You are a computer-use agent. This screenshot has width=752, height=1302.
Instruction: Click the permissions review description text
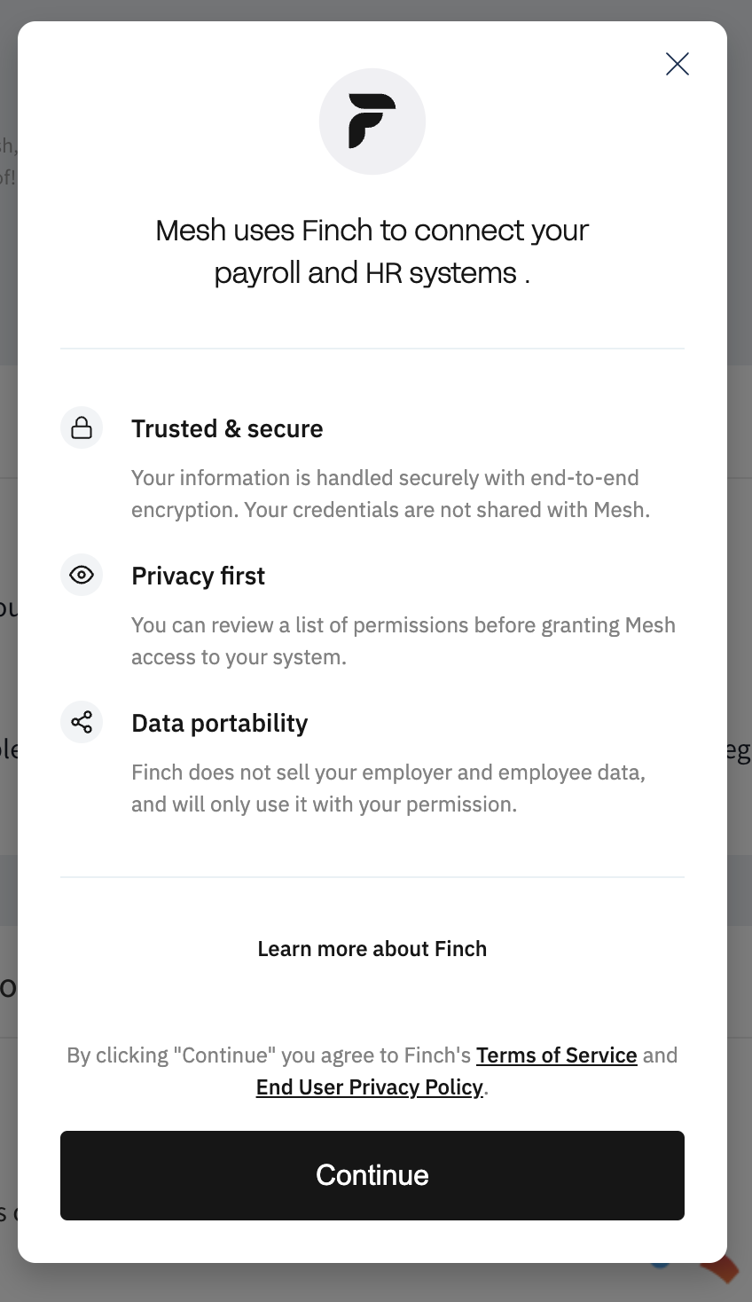click(x=403, y=641)
